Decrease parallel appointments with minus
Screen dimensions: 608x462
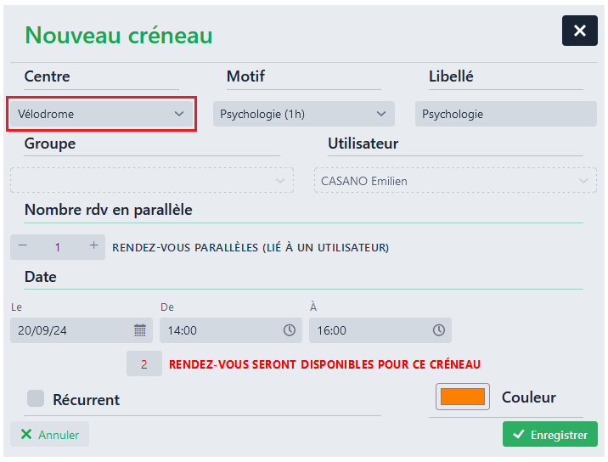tap(23, 246)
